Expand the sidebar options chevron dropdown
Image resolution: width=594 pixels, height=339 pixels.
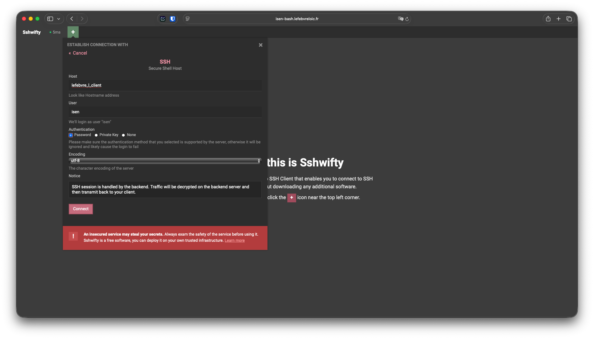[58, 19]
